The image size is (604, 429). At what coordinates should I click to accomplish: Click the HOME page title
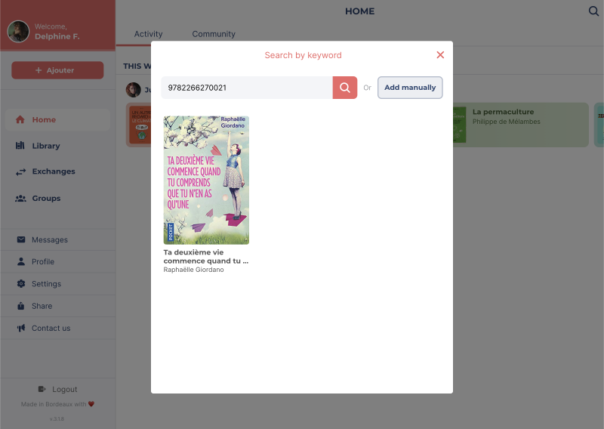(360, 11)
